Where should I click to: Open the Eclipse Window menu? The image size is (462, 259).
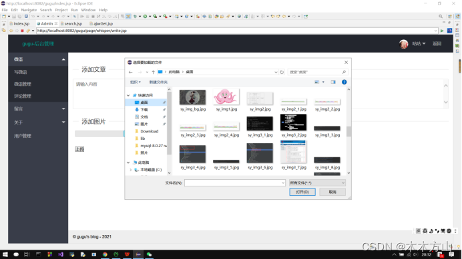(88, 10)
